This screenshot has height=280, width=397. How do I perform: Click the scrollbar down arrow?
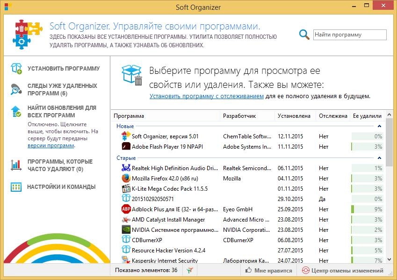[390, 259]
